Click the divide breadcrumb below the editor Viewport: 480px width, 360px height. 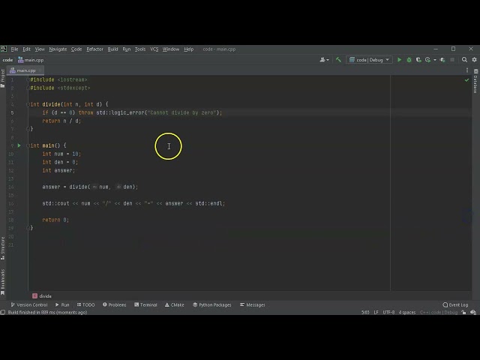(42, 296)
